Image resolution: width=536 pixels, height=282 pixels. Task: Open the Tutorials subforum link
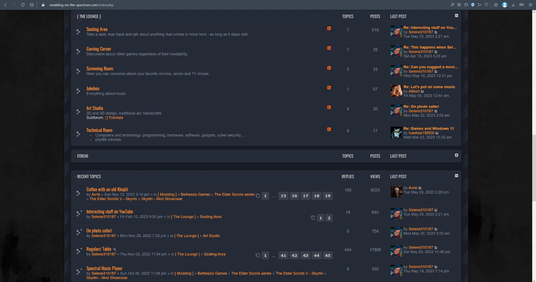pos(116,118)
